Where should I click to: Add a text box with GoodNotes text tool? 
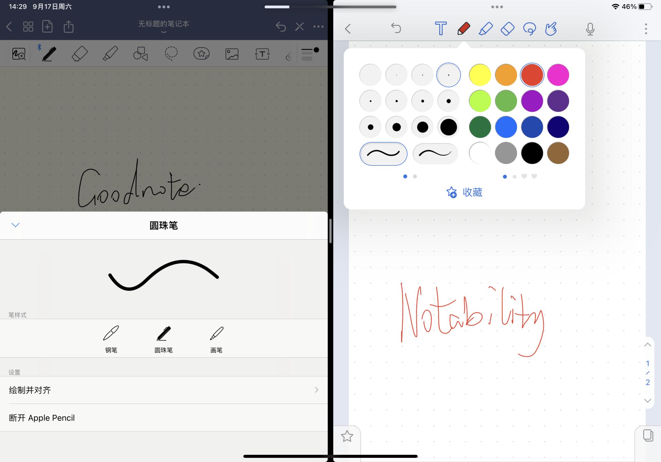pyautogui.click(x=262, y=54)
